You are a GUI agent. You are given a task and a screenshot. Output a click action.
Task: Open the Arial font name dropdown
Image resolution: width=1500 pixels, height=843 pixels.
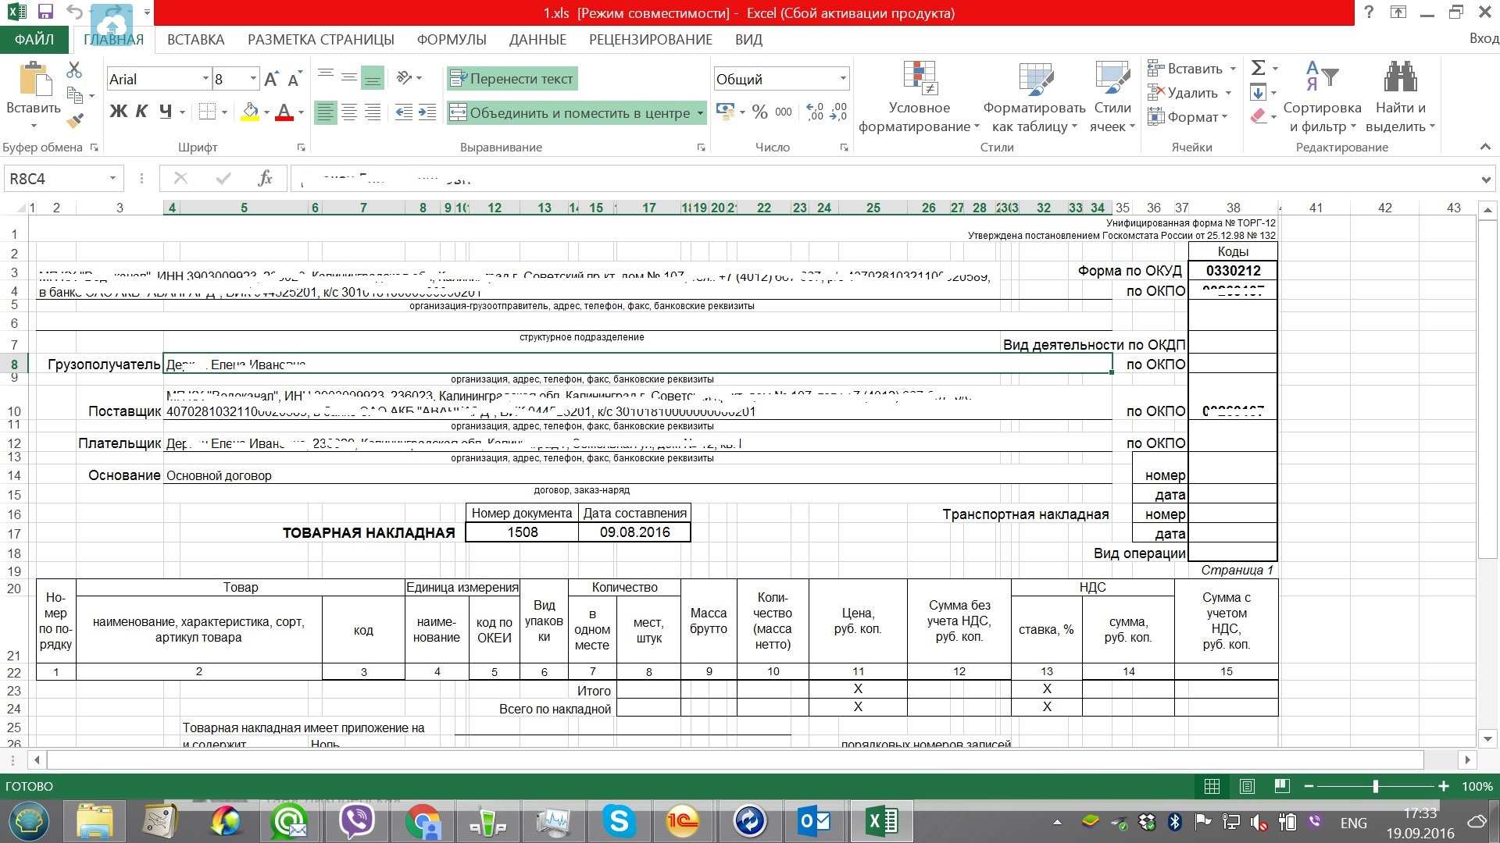[206, 79]
